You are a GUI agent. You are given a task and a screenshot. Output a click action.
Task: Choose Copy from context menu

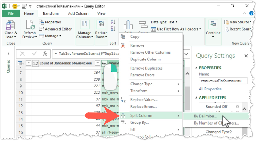tap(151, 37)
